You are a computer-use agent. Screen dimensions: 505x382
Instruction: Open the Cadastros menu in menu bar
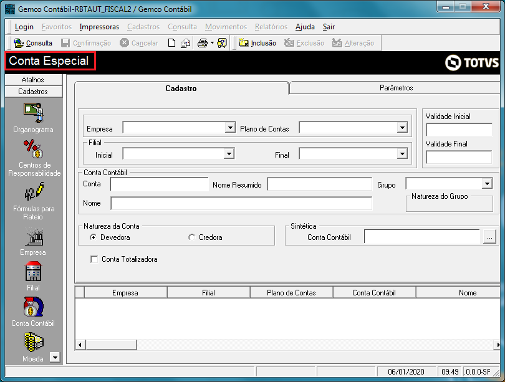coord(143,27)
